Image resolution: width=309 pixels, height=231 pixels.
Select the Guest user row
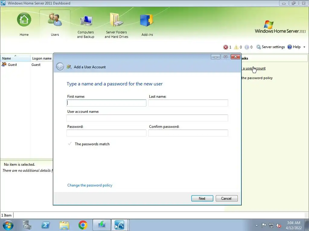coord(27,65)
